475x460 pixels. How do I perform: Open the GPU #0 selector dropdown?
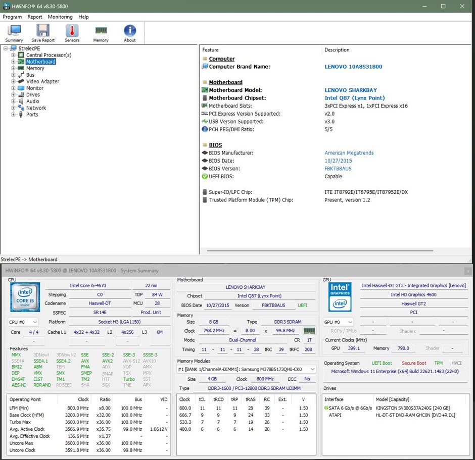pos(339,322)
